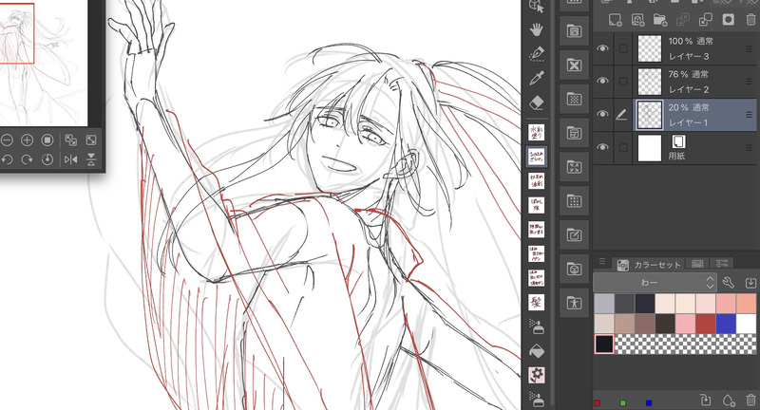Create a layer mask
The image size is (760, 410).
728,19
